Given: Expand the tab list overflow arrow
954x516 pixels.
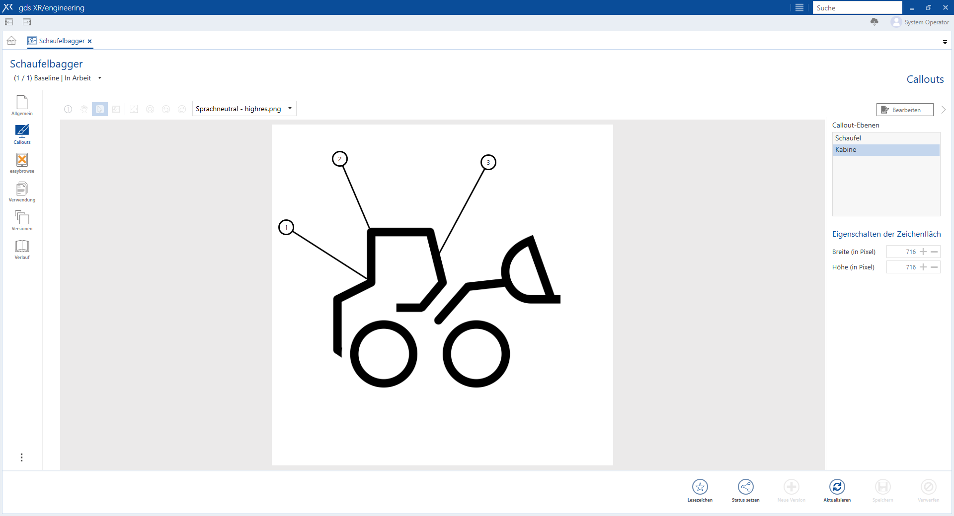Looking at the screenshot, I should (945, 42).
